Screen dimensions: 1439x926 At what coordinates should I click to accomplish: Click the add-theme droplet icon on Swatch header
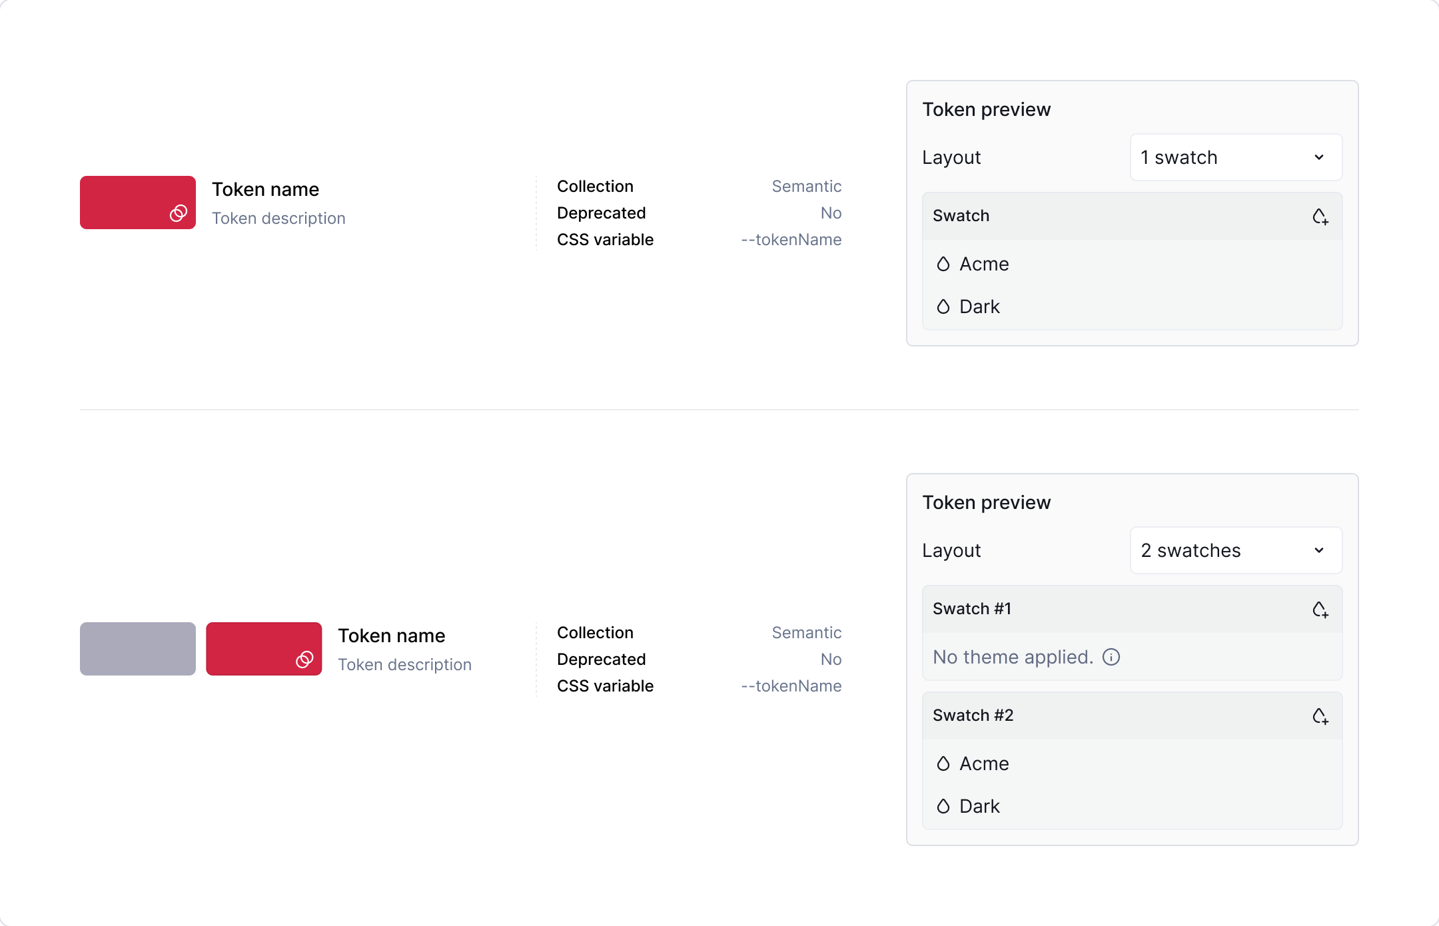click(1321, 216)
